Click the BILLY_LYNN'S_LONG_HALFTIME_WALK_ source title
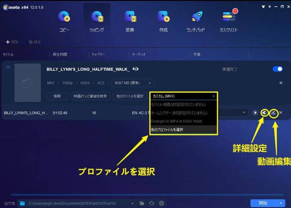Viewport: 291px width, 208px height. [x=88, y=69]
